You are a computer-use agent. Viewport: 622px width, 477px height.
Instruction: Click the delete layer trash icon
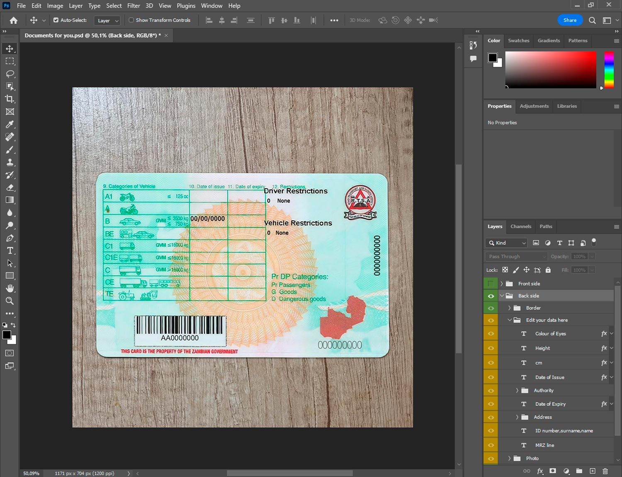point(605,471)
